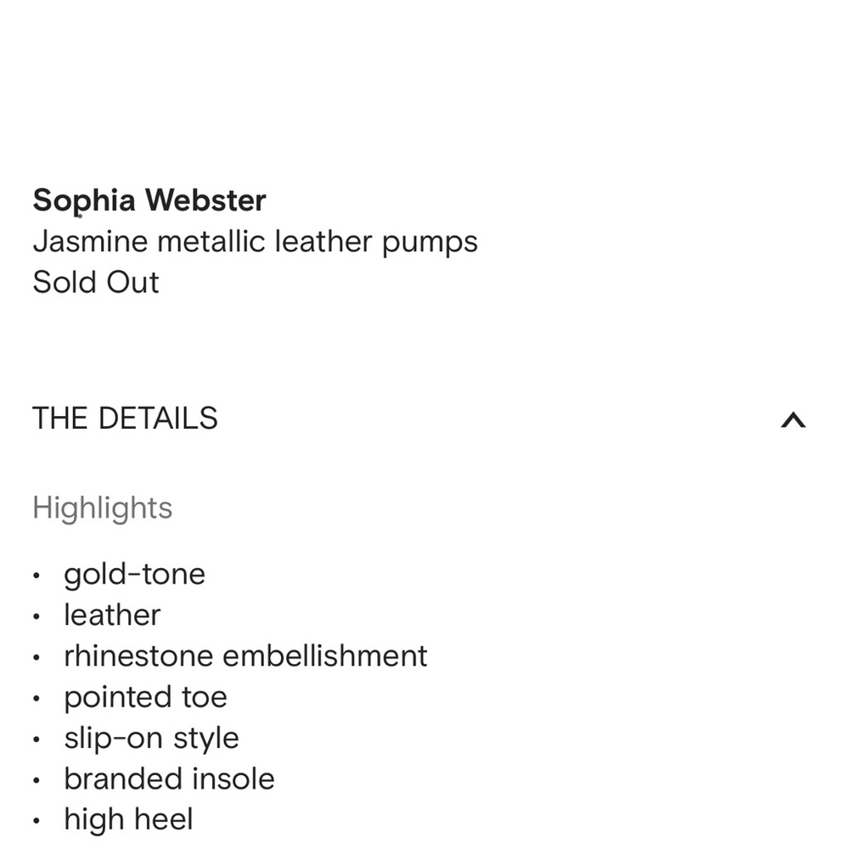
Task: Select the slip-on style highlight item
Action: tap(152, 739)
